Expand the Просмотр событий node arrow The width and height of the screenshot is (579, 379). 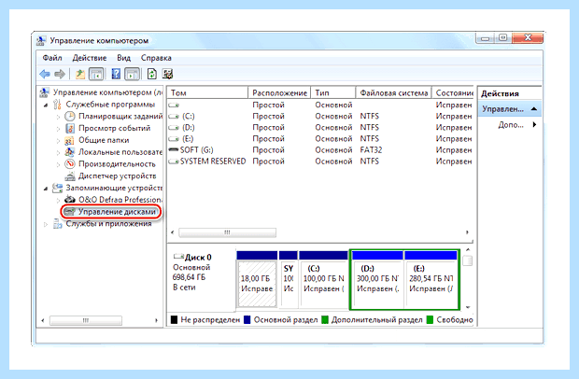coord(58,129)
